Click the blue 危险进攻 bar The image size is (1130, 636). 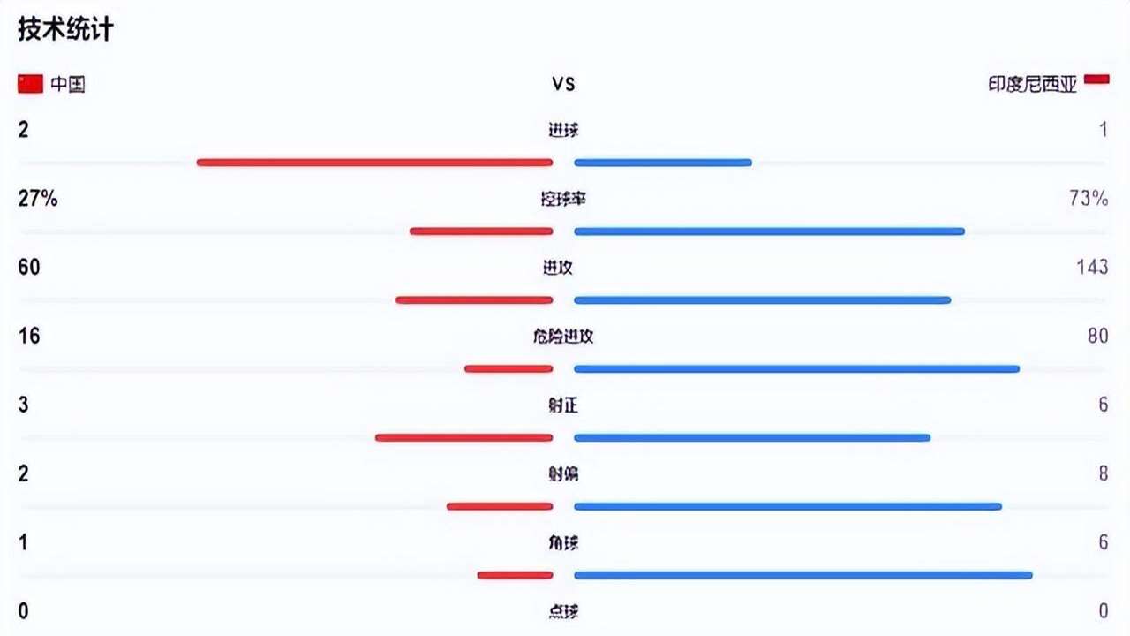[796, 369]
